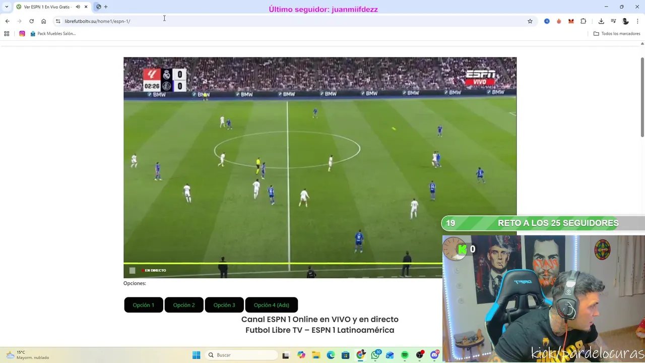Viewport: 645px width, 363px height.
Task: Select stream Opción 4 (Ads)
Action: (x=271, y=305)
